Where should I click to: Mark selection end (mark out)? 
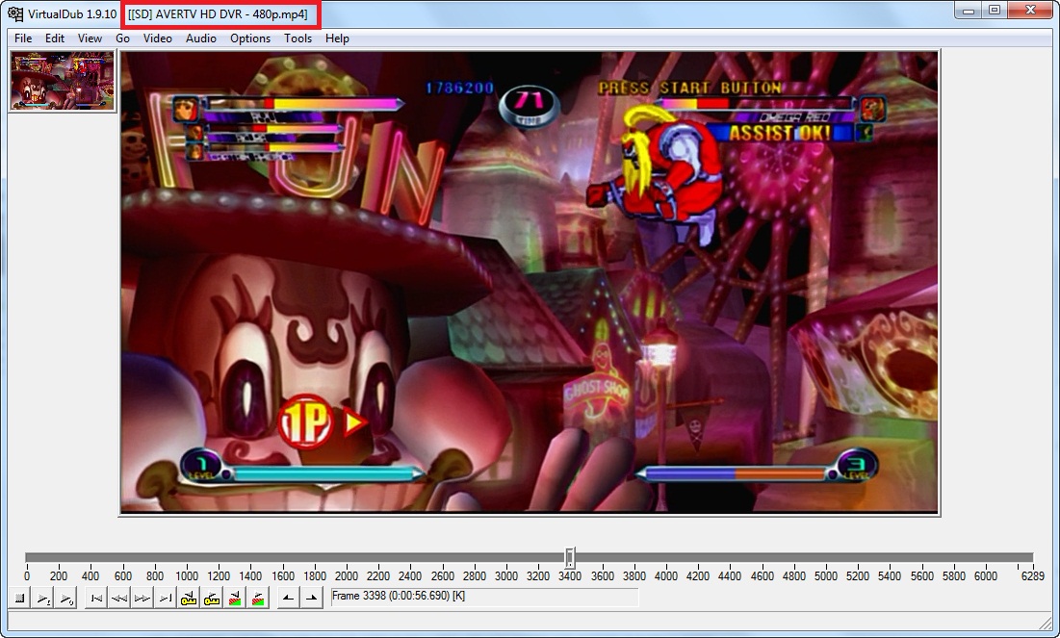point(312,599)
